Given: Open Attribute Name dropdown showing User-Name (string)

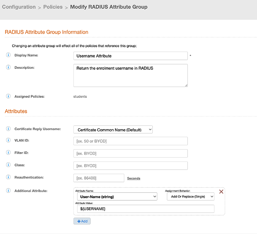Looking at the screenshot, I should (117, 197).
